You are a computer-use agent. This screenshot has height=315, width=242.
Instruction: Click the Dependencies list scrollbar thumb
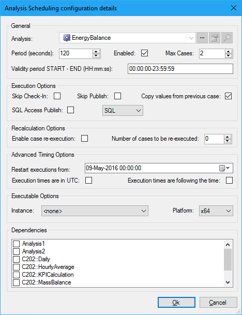coord(228,260)
